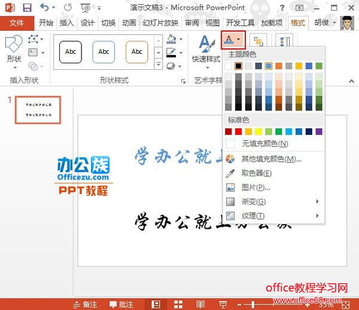Choose 取色器 eyedropper option
The image size is (359, 310).
tap(274, 173)
